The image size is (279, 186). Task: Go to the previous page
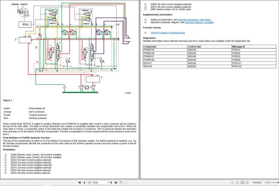[84, 182]
